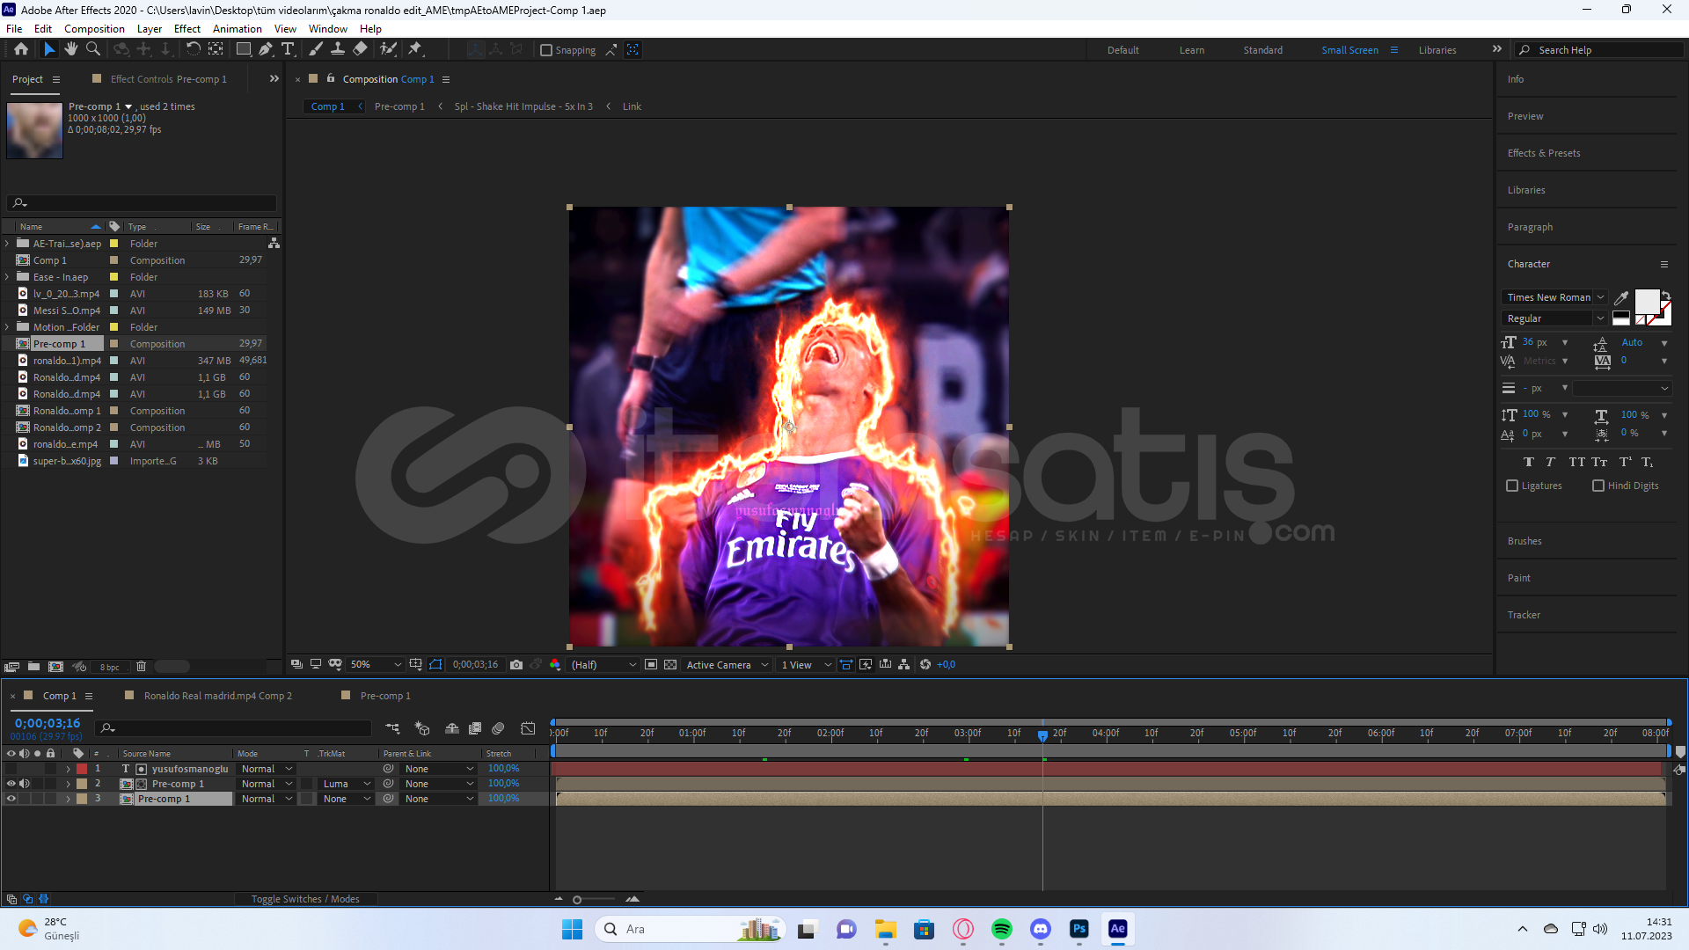Click the timeline zoom slider handle
Screen dimensions: 1689x950
pos(577,899)
